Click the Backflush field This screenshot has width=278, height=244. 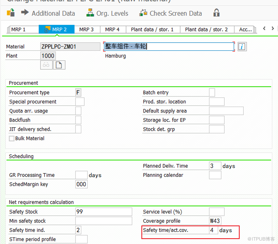(78, 120)
